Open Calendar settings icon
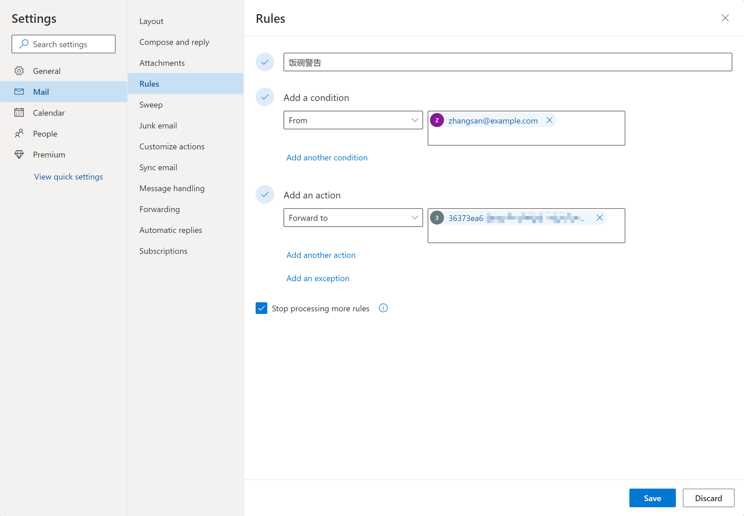This screenshot has height=516, width=744. pyautogui.click(x=19, y=113)
